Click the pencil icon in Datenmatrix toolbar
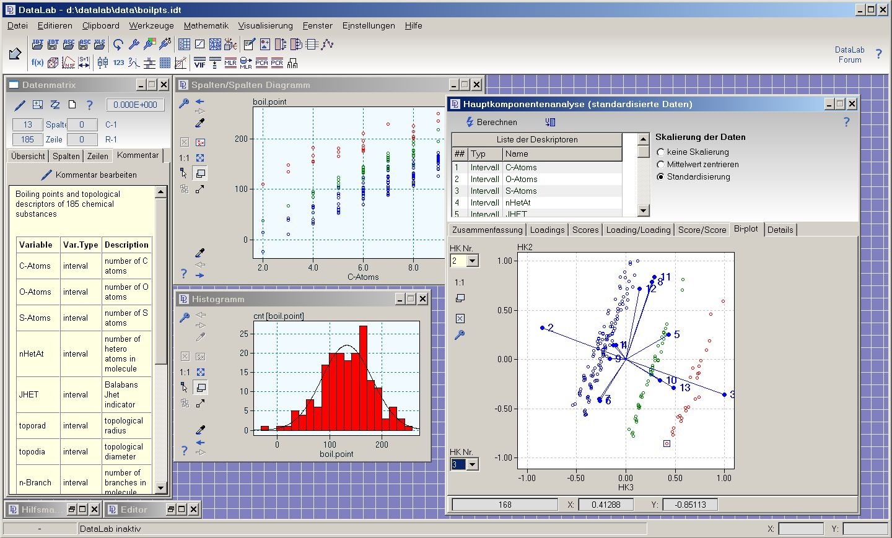 point(20,105)
